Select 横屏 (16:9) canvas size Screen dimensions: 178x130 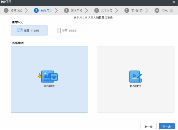[29, 31]
